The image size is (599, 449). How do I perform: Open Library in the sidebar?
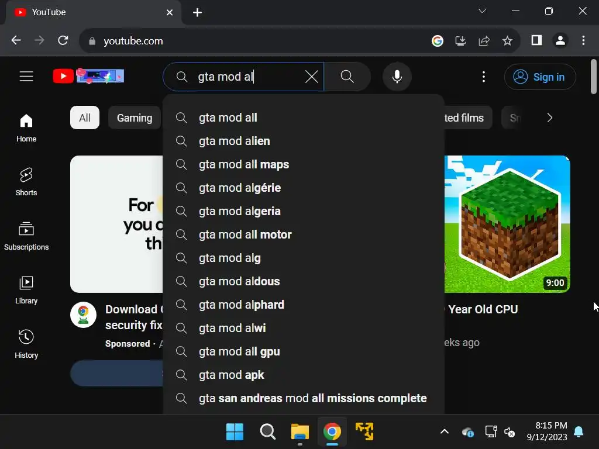[x=26, y=290]
